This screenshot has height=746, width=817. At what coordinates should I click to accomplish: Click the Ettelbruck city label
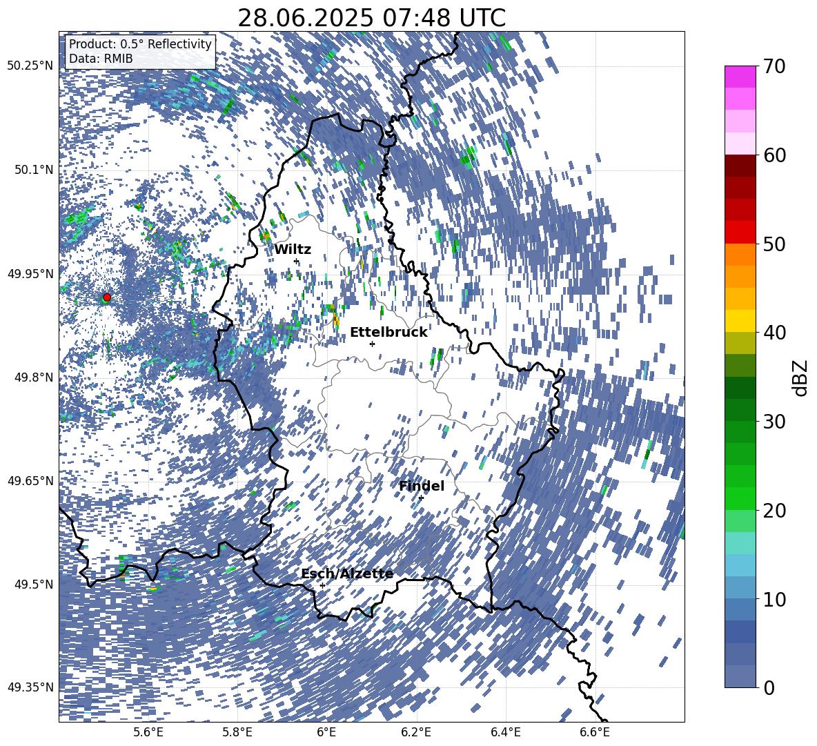[388, 333]
